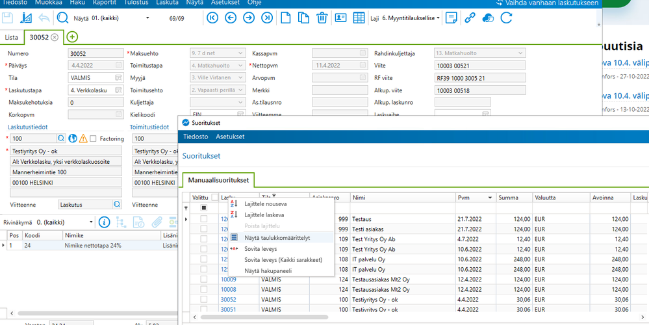Open invoice number 30052 link in table
Screen dimensions: 649x325
228,300
